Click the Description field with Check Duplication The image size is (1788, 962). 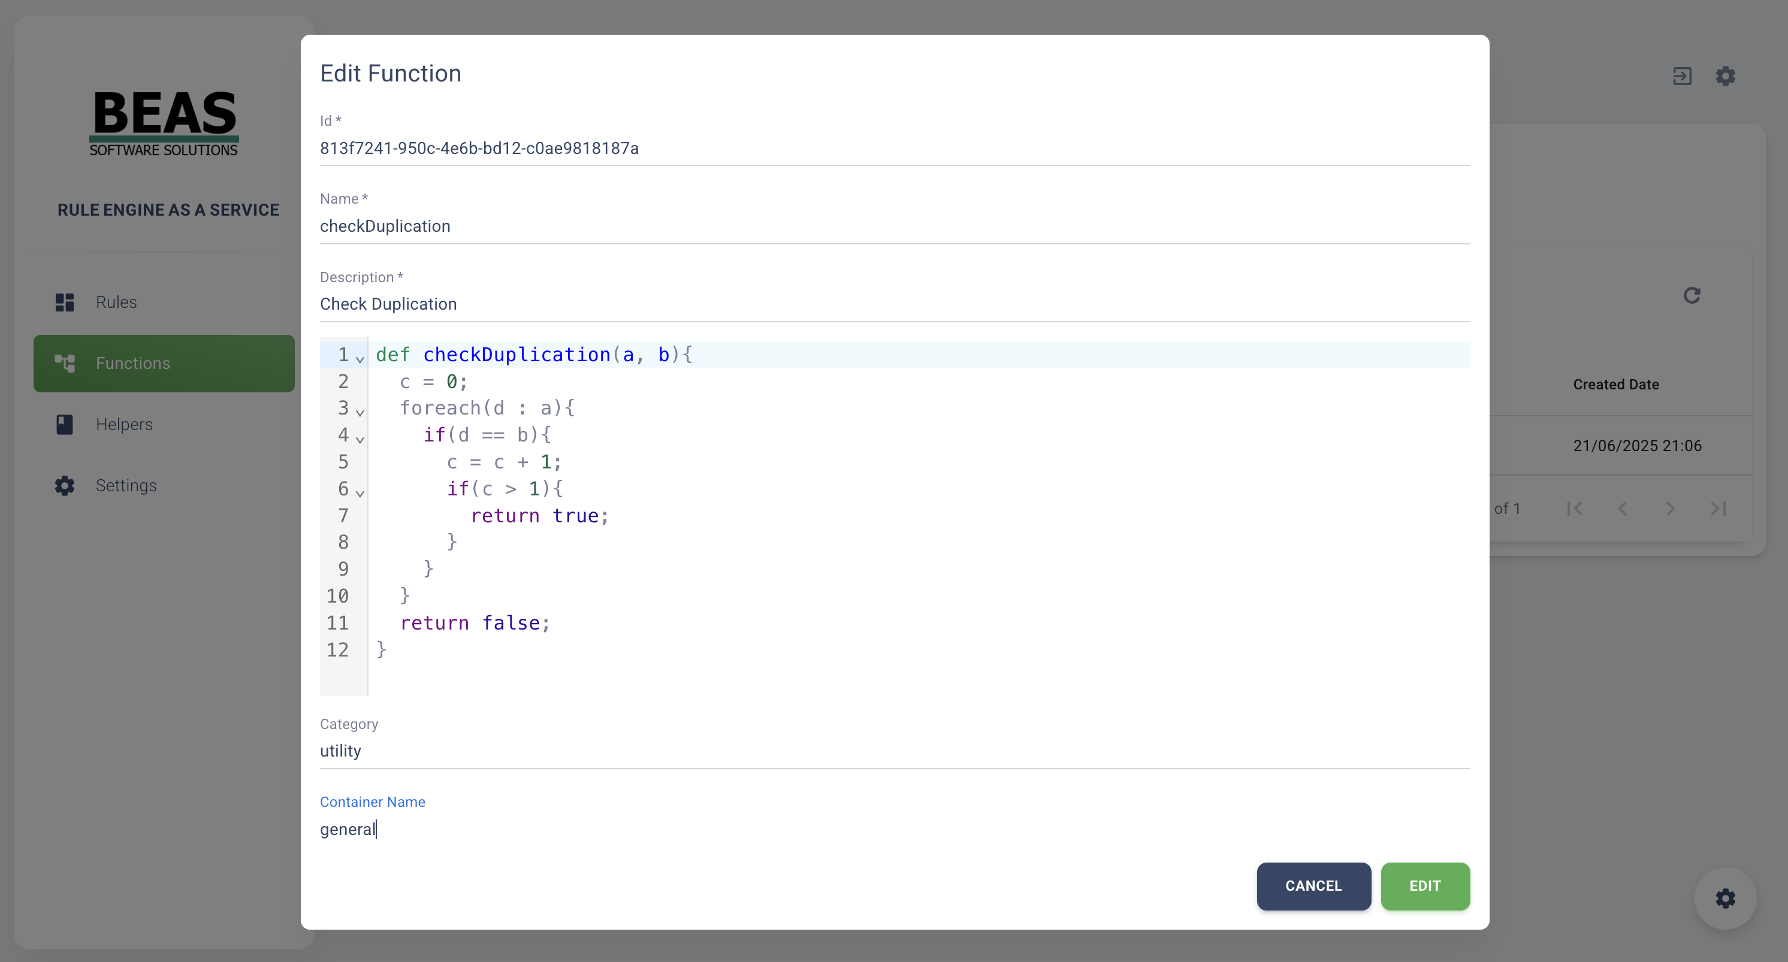[x=895, y=304]
